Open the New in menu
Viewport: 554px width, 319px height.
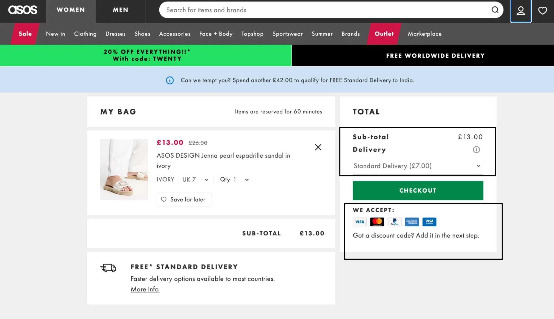point(55,34)
